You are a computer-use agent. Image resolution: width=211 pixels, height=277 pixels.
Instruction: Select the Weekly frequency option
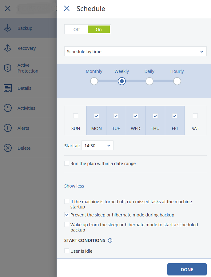tap(122, 81)
